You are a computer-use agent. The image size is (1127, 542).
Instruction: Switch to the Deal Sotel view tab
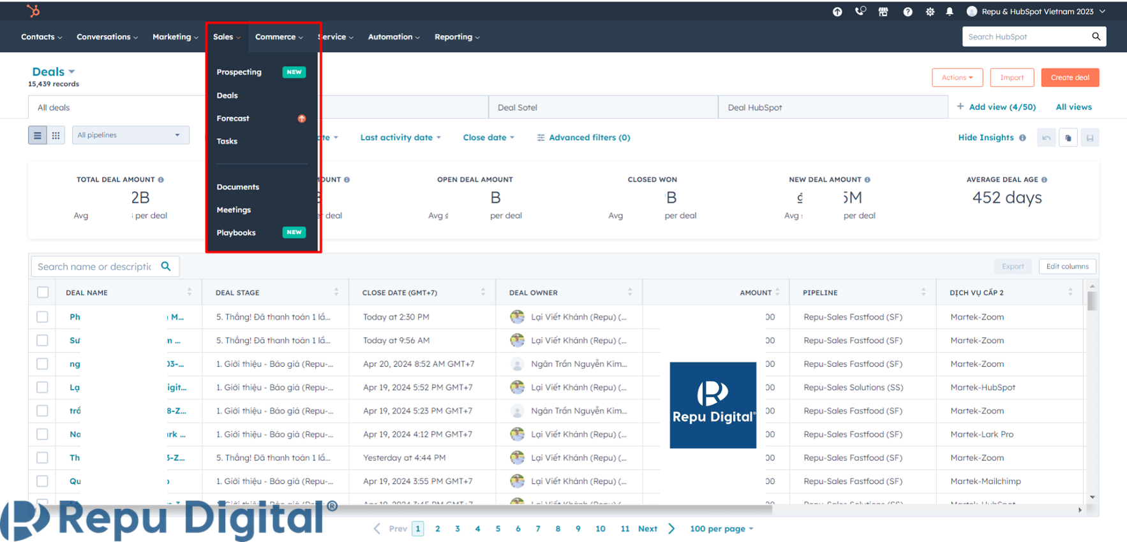(603, 107)
